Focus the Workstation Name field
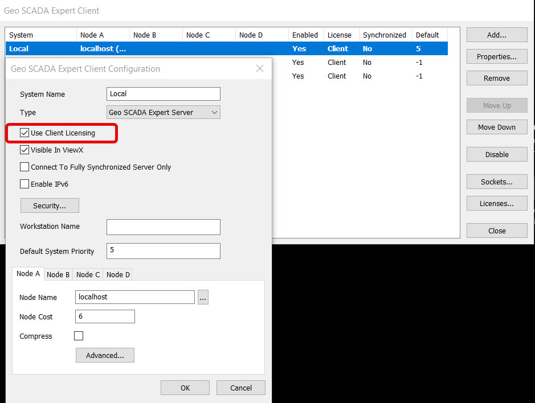Image resolution: width=535 pixels, height=403 pixels. [x=164, y=227]
